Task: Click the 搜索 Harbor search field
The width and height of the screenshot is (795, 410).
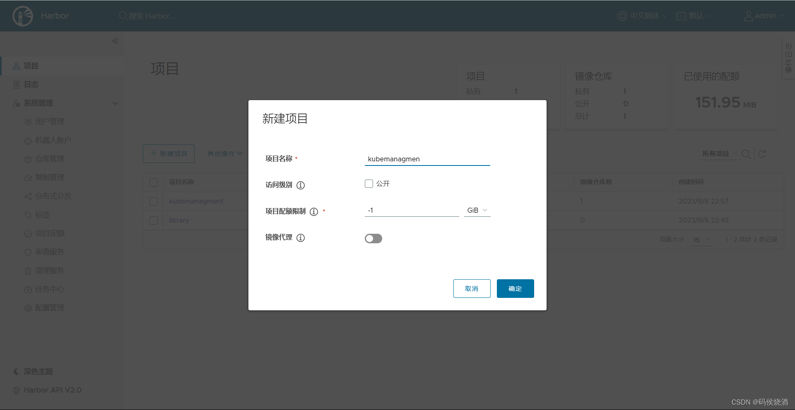Action: coord(152,16)
